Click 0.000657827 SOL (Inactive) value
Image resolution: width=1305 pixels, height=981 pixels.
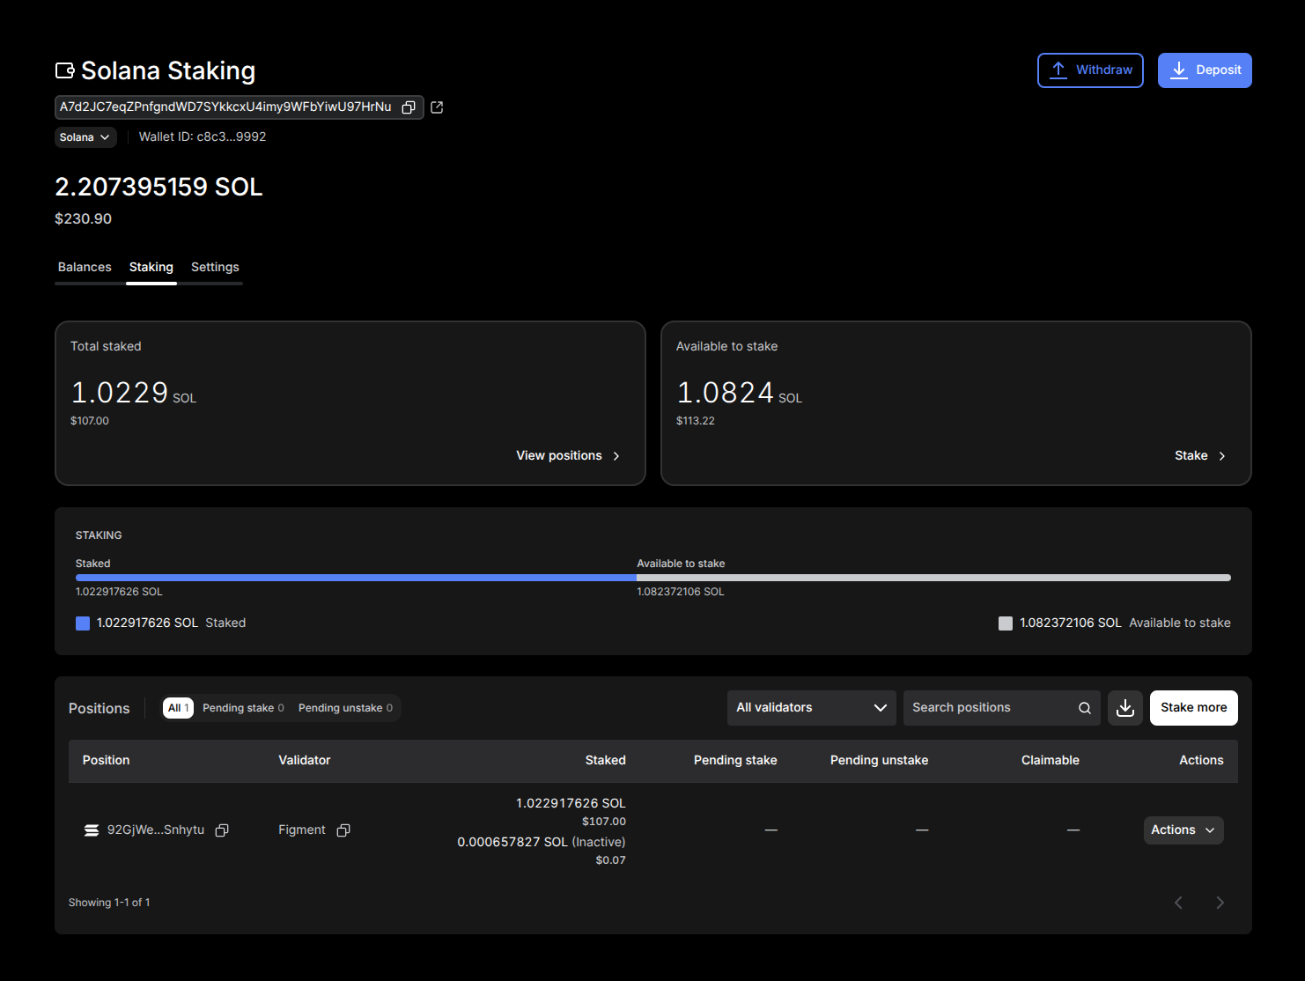(542, 842)
